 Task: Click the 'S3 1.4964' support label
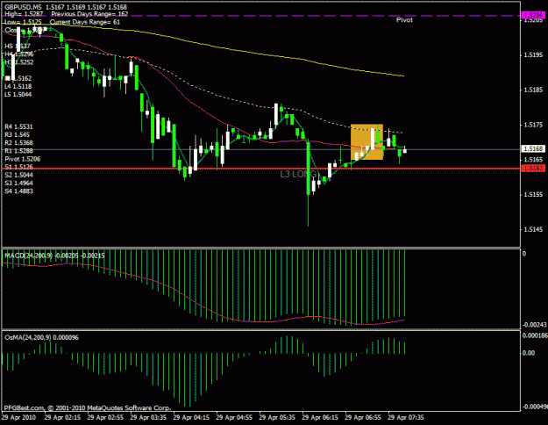pos(19,184)
